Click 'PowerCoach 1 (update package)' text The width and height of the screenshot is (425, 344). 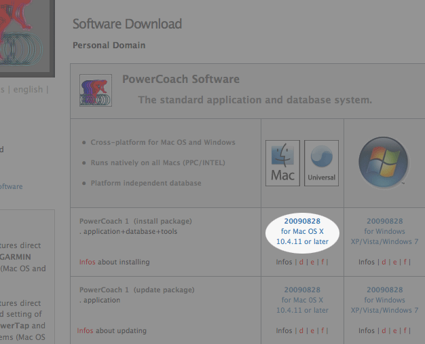click(137, 290)
